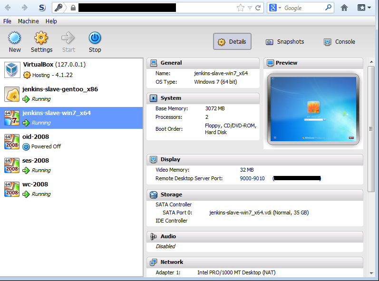Image resolution: width=379 pixels, height=281 pixels.
Task: Select the oid-2008 machine
Action: coord(71,142)
